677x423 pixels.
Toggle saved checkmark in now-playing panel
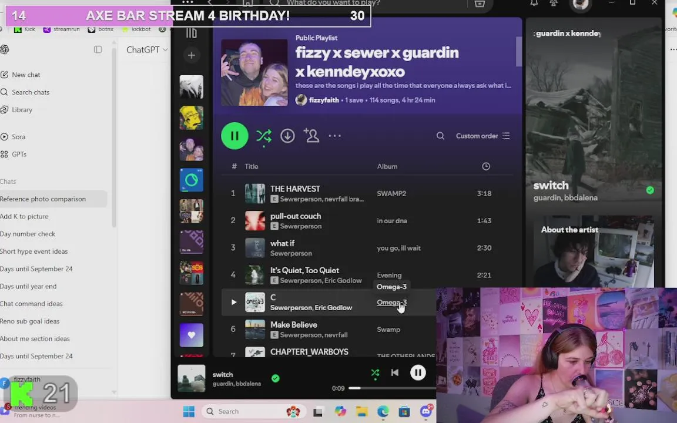tap(650, 190)
